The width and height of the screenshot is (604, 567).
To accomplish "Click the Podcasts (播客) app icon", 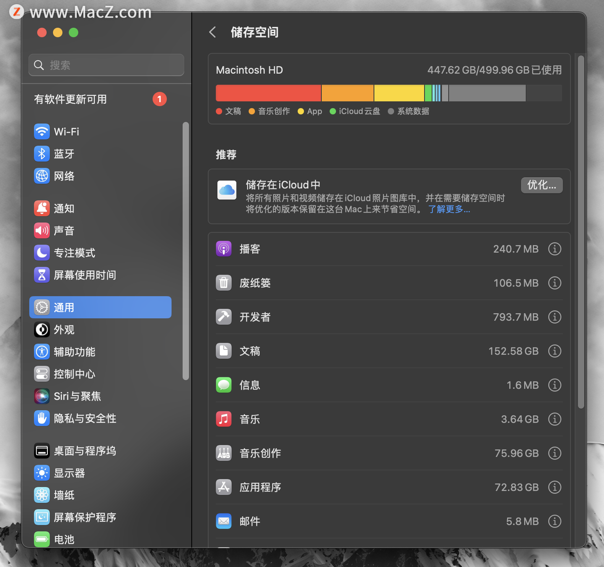I will (x=224, y=249).
